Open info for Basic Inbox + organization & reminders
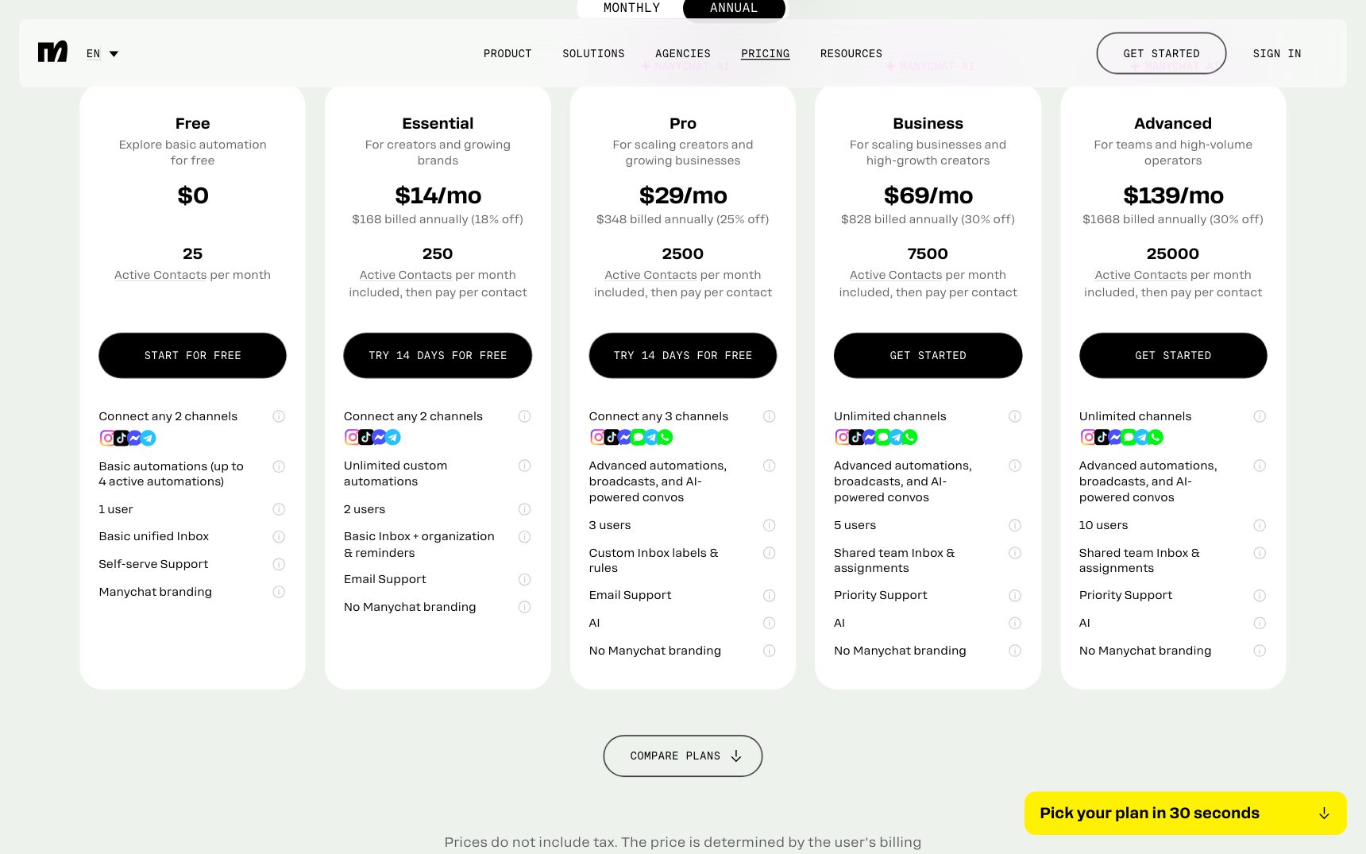The height and width of the screenshot is (854, 1366). click(524, 537)
